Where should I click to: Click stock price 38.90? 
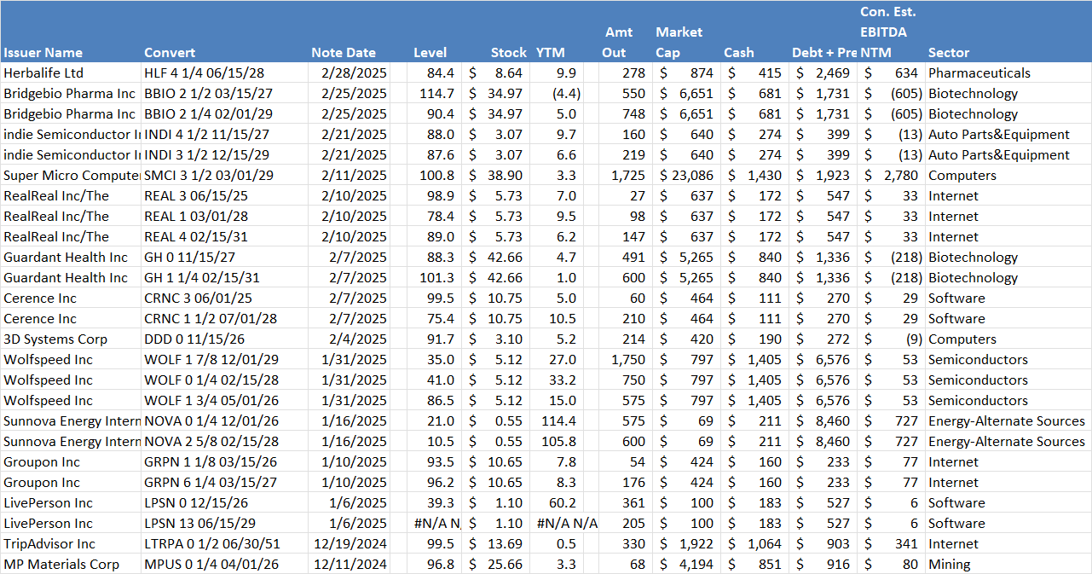coord(495,176)
